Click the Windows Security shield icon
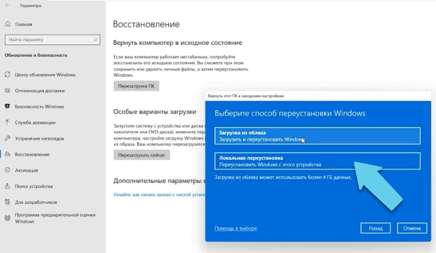This screenshot has width=436, height=253. 7,107
